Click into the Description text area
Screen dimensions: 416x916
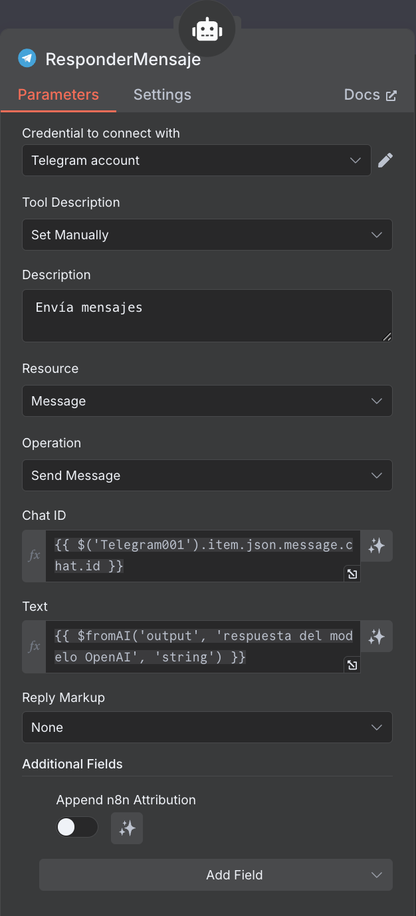pyautogui.click(x=207, y=316)
